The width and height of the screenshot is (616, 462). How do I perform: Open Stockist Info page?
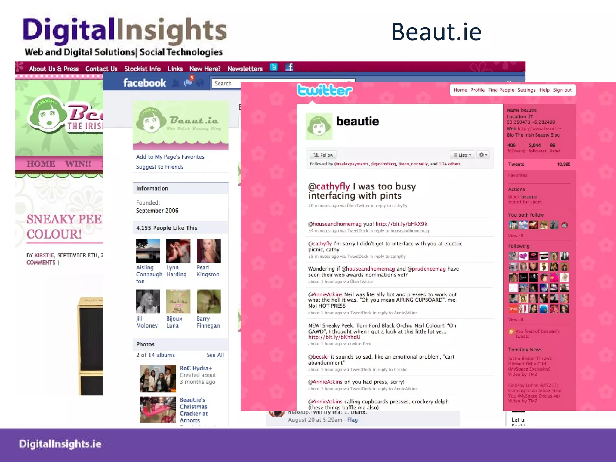pos(142,69)
